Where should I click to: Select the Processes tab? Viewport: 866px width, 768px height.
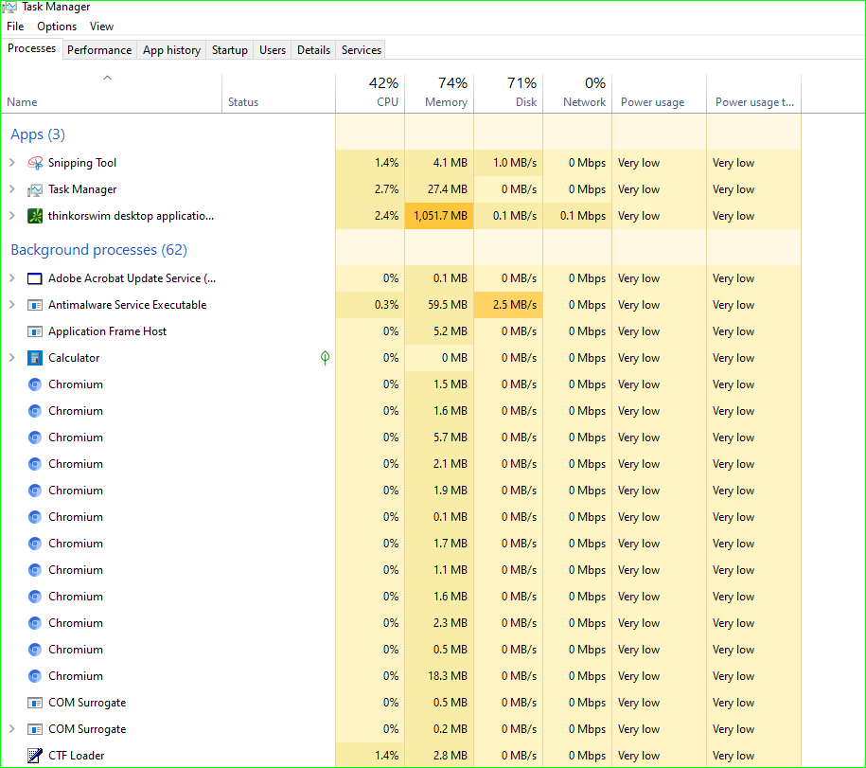point(31,48)
